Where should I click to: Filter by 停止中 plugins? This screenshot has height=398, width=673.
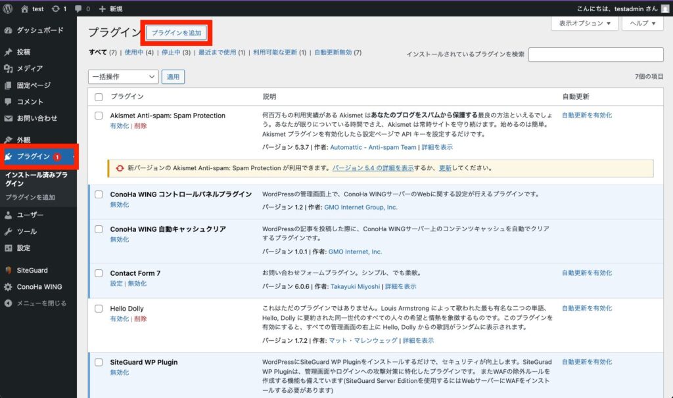(x=171, y=53)
